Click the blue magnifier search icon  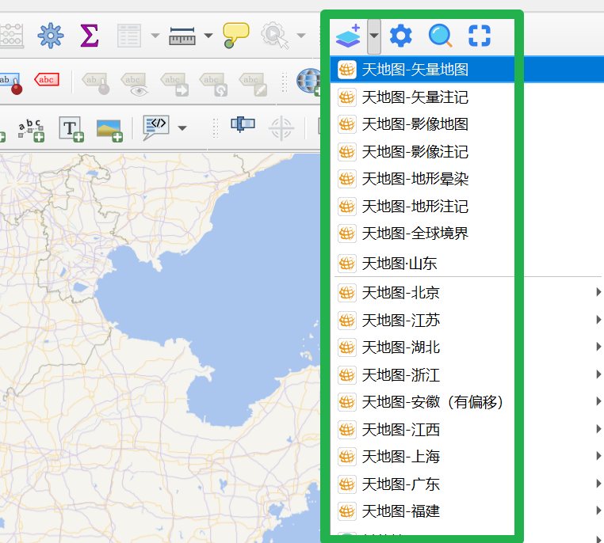click(440, 36)
